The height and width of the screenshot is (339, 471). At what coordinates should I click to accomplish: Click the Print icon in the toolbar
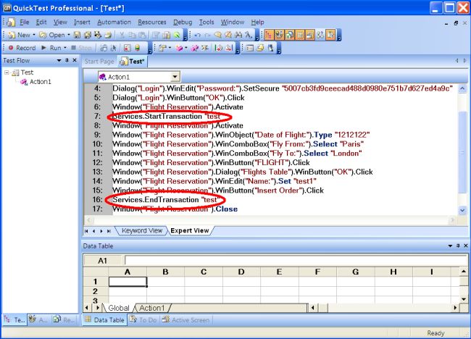click(108, 35)
